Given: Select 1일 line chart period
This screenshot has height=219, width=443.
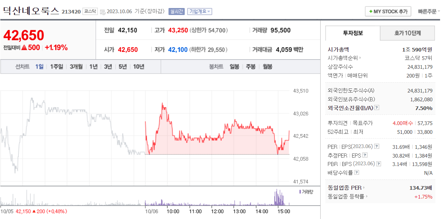Looking at the screenshot, I should point(39,67).
